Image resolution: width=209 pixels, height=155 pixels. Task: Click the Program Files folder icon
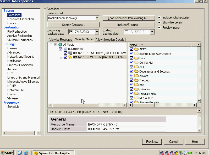coord(136,93)
